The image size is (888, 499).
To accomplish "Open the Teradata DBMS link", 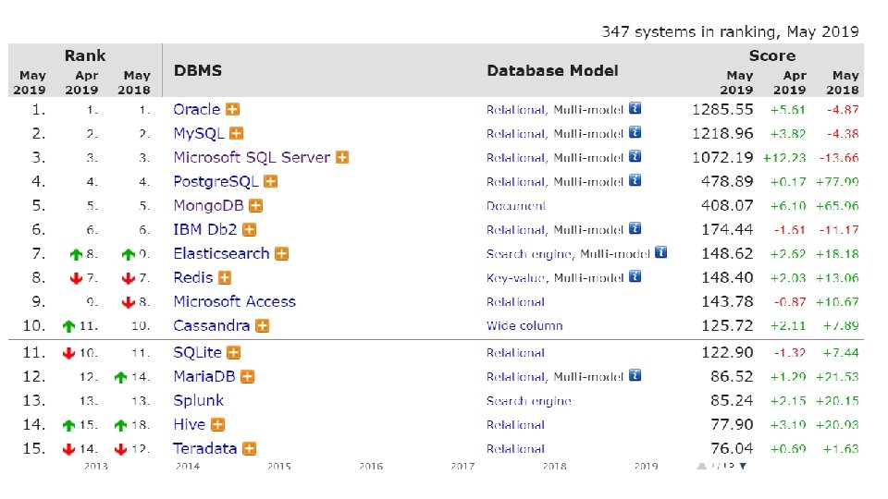I will point(204,448).
